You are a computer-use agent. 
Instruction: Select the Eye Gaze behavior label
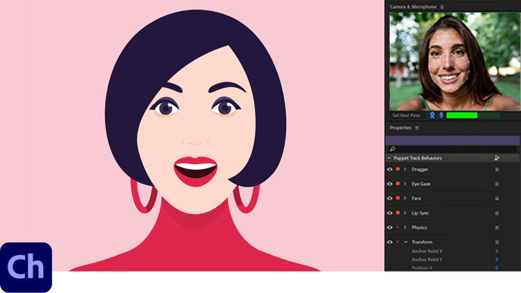(x=421, y=184)
